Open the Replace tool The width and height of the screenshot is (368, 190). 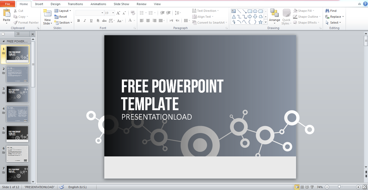[x=334, y=16]
